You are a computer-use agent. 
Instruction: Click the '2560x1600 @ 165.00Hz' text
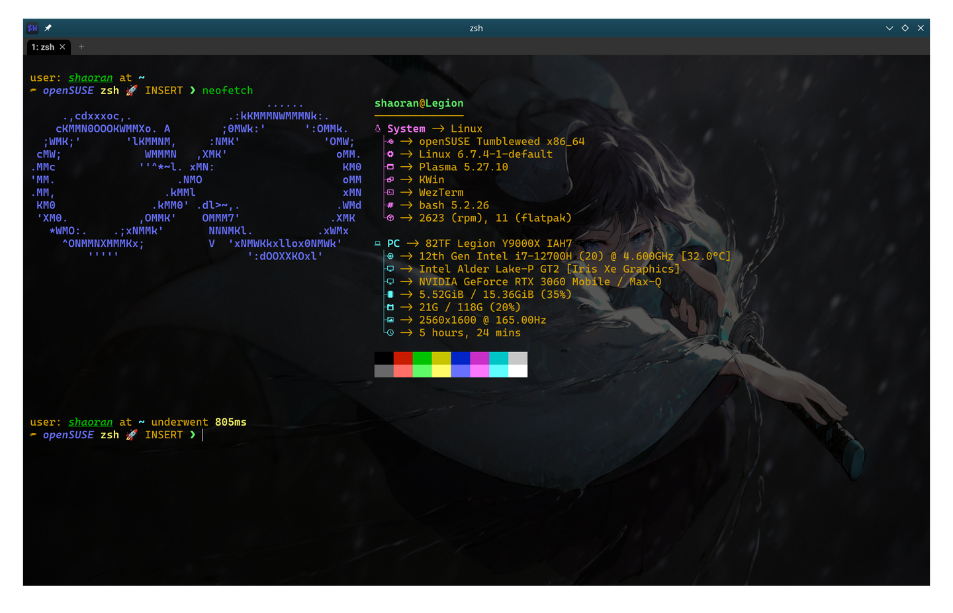click(482, 320)
